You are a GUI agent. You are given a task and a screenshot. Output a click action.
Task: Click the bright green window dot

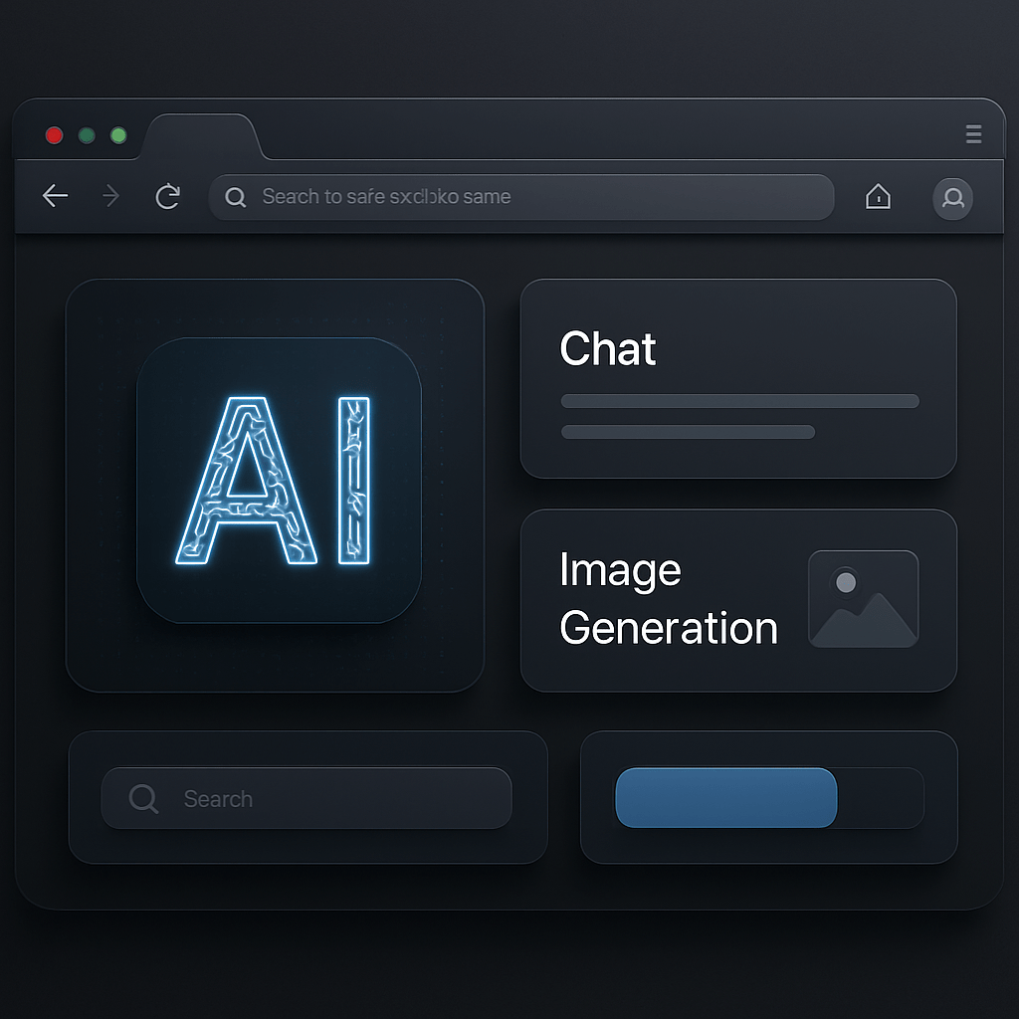click(x=118, y=135)
